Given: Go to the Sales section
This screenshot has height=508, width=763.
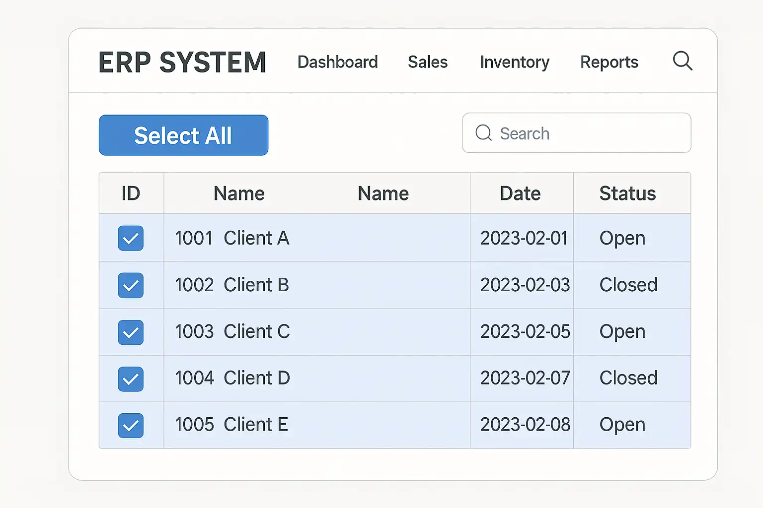Looking at the screenshot, I should (427, 62).
